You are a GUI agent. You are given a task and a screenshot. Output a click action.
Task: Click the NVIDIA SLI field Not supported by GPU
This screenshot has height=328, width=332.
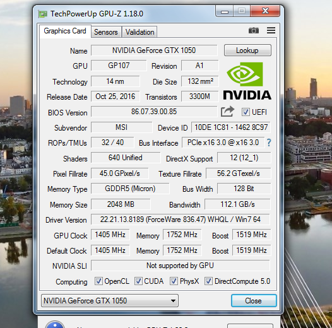181,266
